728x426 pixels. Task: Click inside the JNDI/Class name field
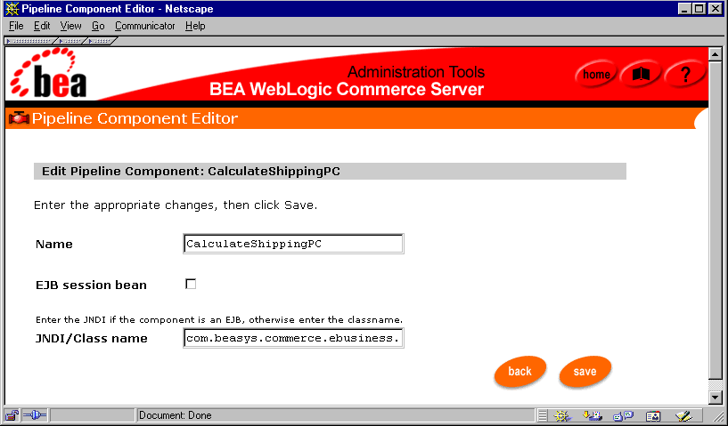293,338
